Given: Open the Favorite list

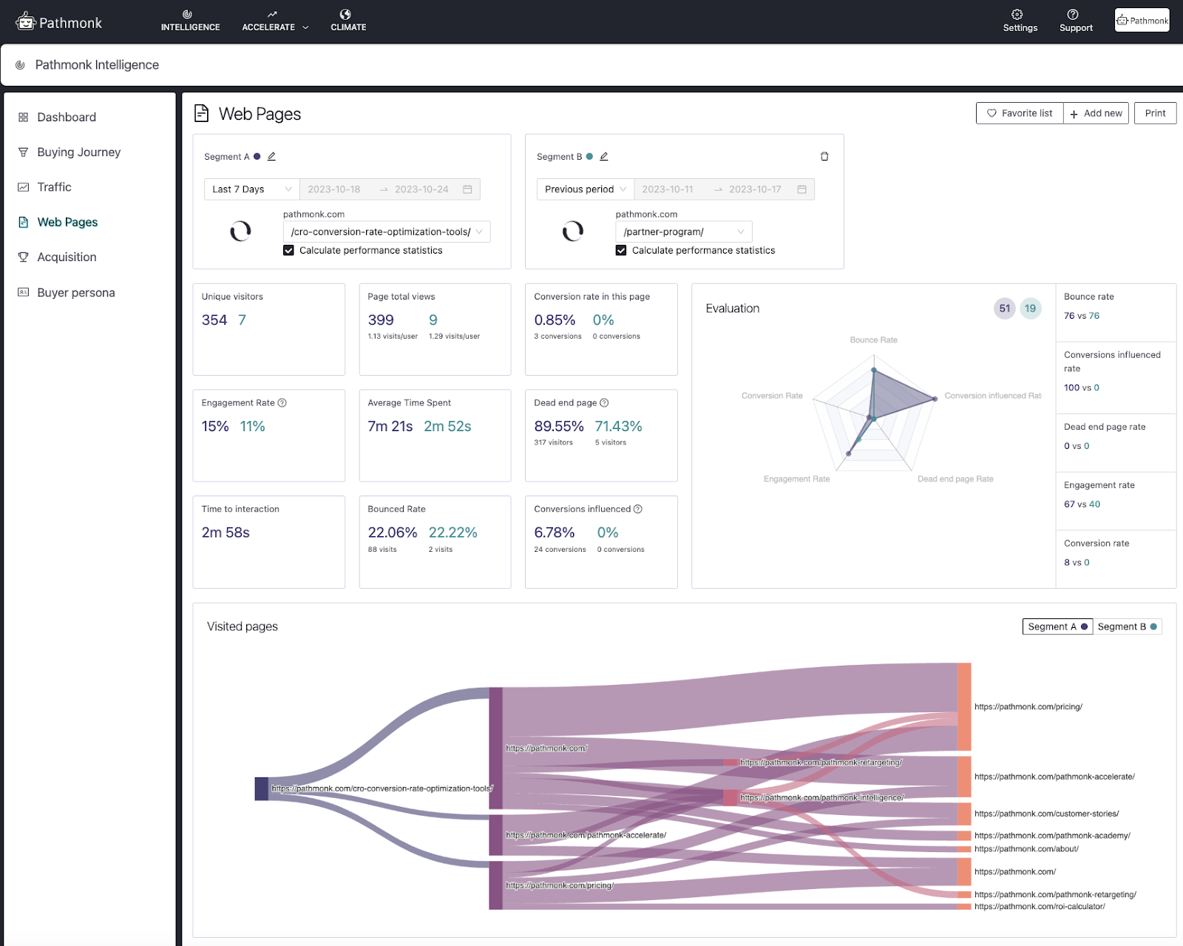Looking at the screenshot, I should click(x=1019, y=113).
